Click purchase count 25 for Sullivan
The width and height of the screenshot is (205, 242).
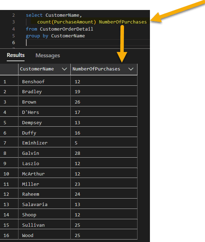coord(104,225)
